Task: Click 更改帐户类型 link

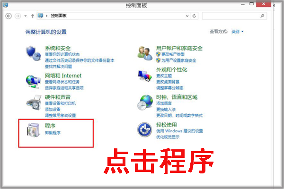Action: [173, 54]
